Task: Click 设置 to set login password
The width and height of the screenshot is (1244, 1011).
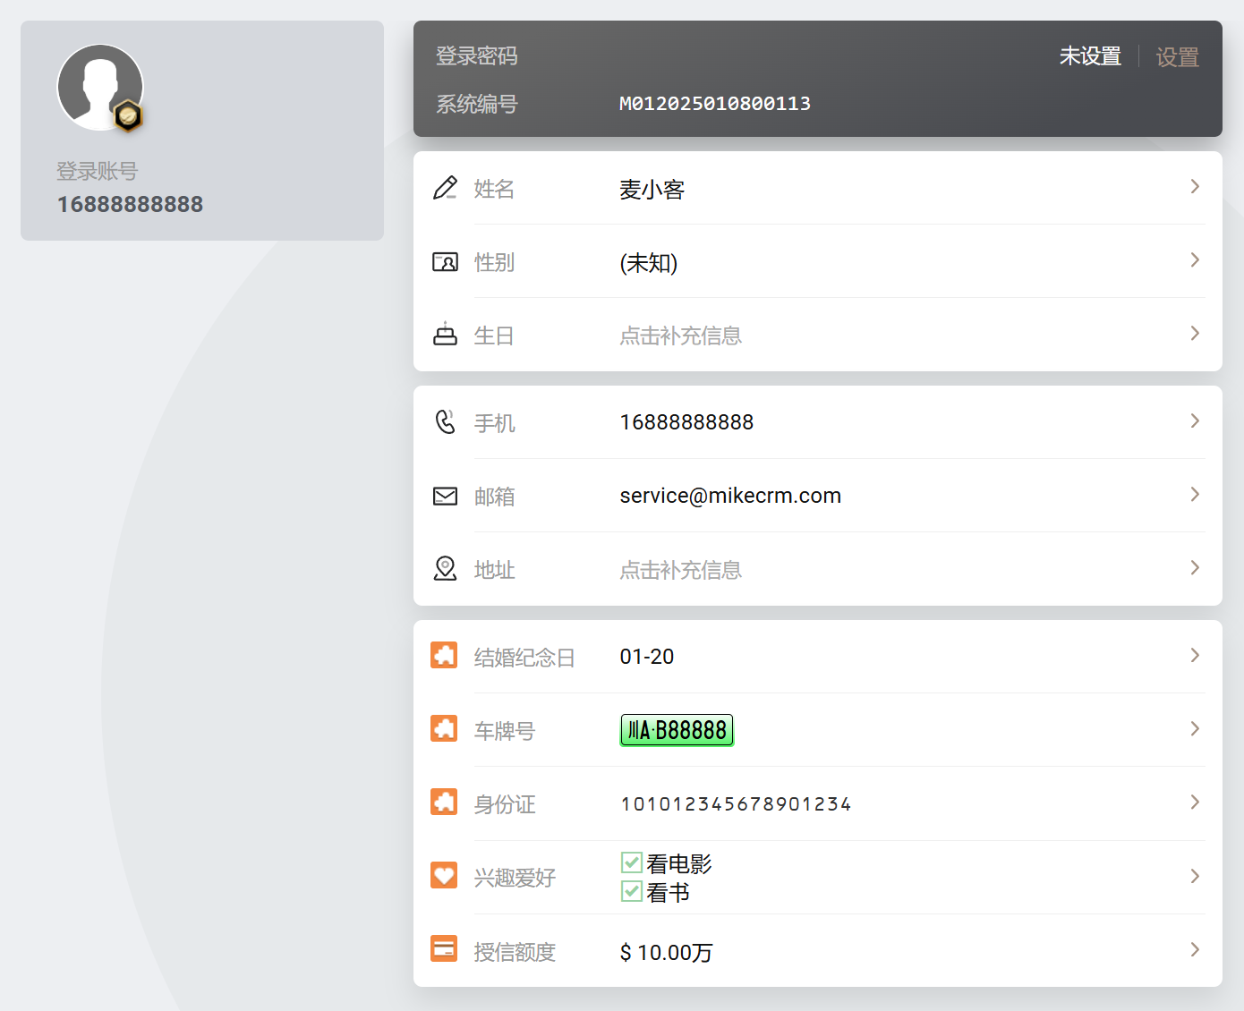Action: coord(1177,57)
